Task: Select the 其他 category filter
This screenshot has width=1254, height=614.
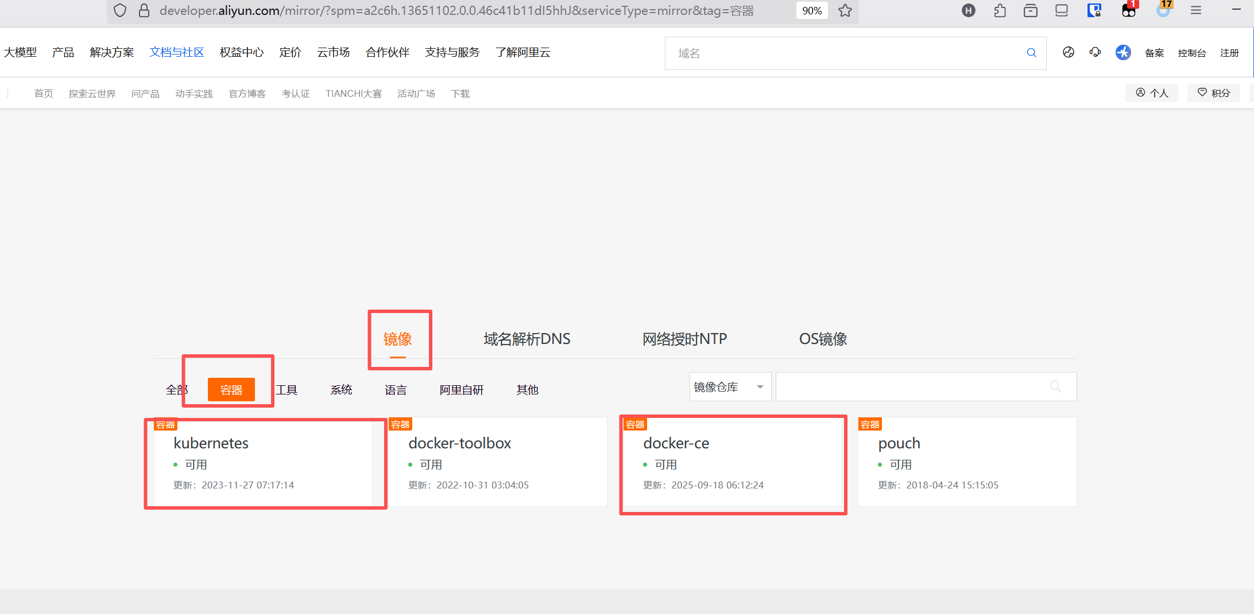Action: tap(528, 390)
